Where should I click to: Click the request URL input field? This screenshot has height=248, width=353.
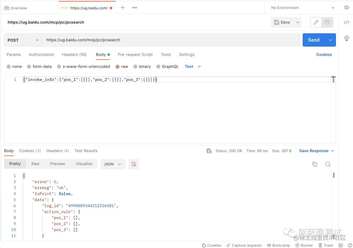[x=171, y=40]
